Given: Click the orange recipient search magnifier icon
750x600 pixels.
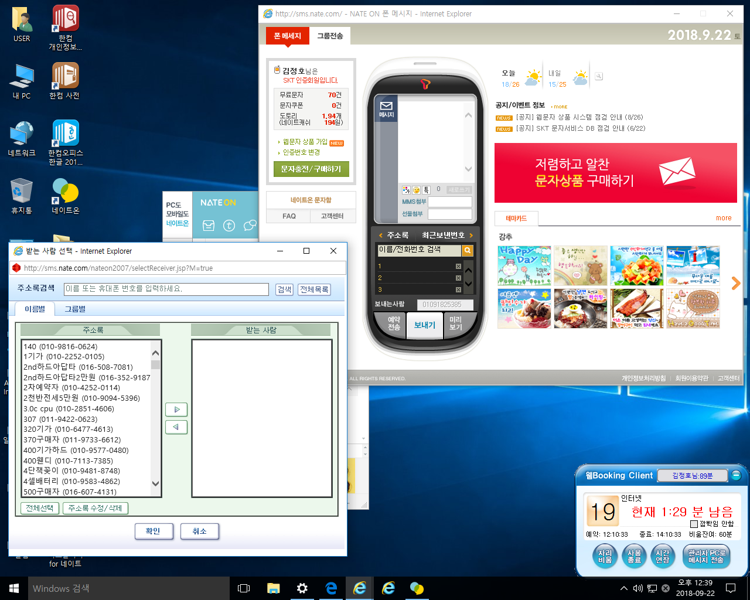Looking at the screenshot, I should pos(468,251).
